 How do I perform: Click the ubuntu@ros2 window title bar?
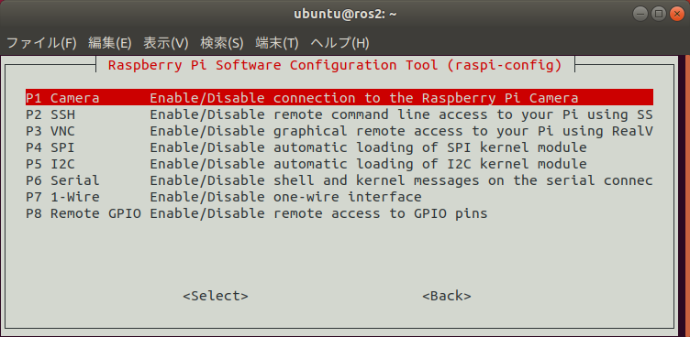click(345, 14)
